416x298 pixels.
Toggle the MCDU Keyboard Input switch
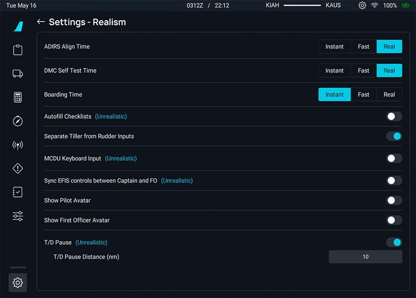click(x=394, y=158)
